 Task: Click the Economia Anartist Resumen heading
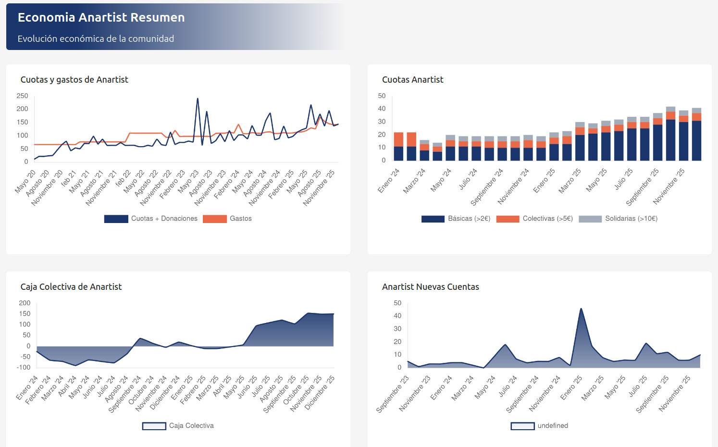pos(101,18)
